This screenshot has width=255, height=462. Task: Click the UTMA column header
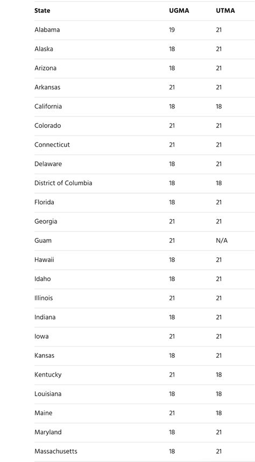225,11
